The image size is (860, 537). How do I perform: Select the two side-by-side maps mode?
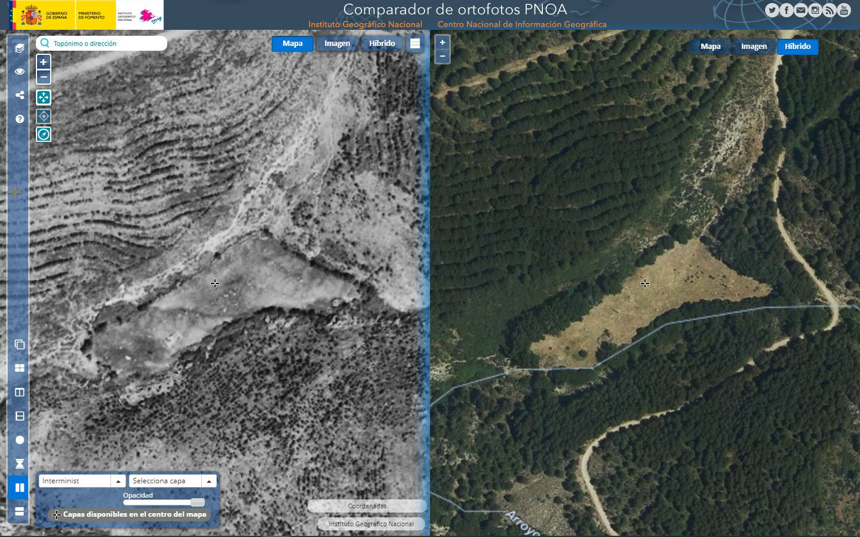[20, 487]
